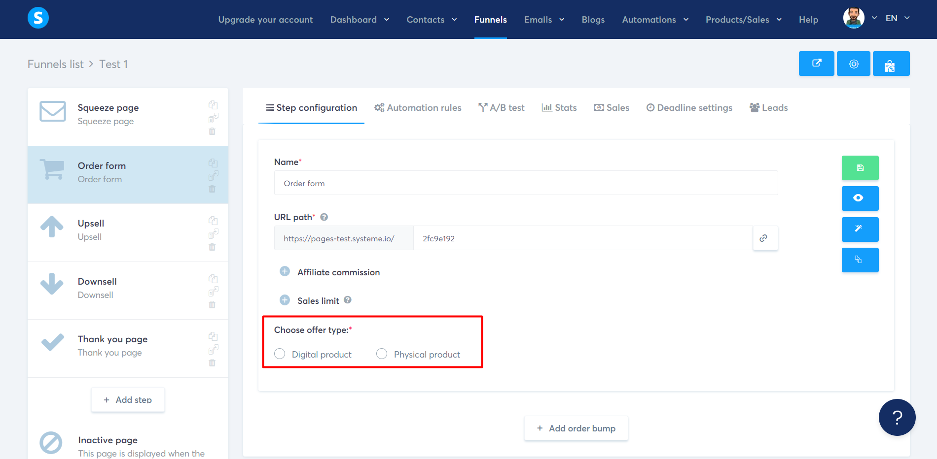Select the Physical product offer type
Image resolution: width=937 pixels, height=459 pixels.
point(382,354)
